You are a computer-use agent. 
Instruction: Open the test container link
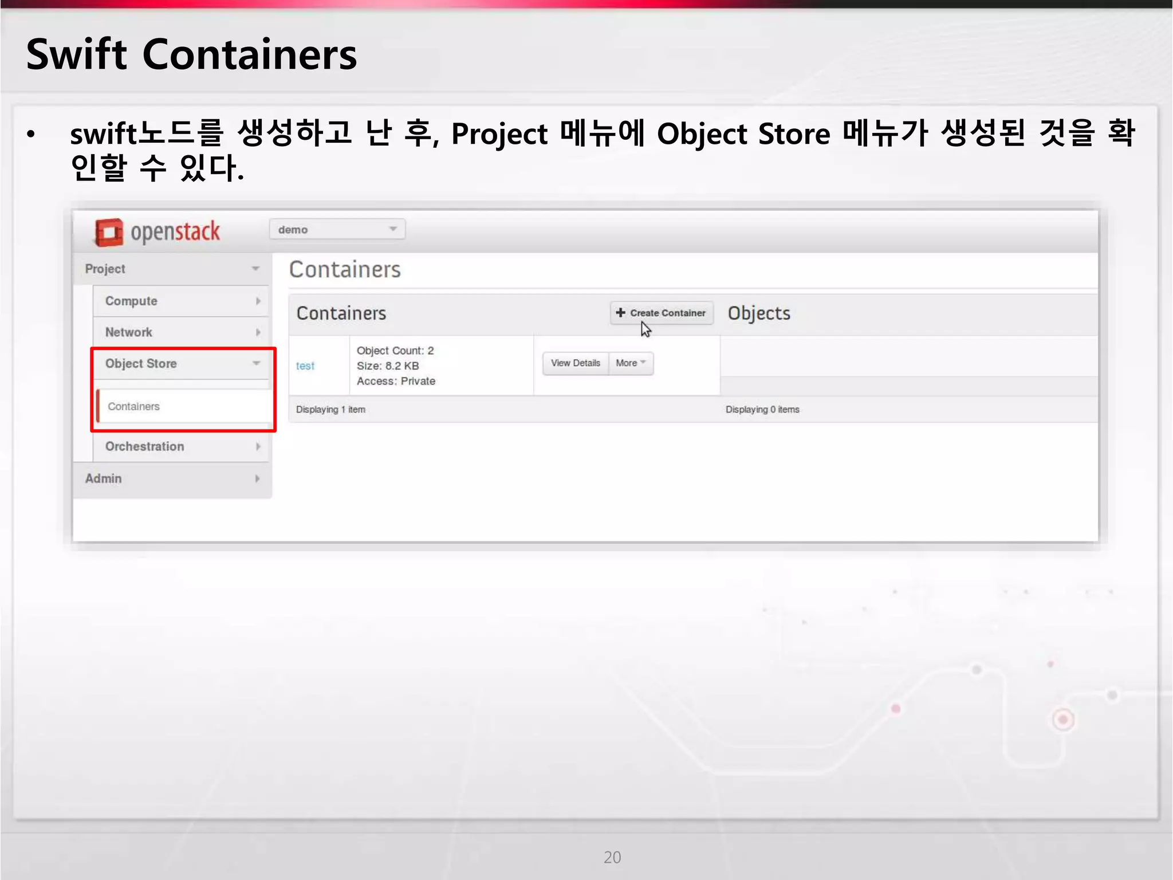pyautogui.click(x=305, y=366)
